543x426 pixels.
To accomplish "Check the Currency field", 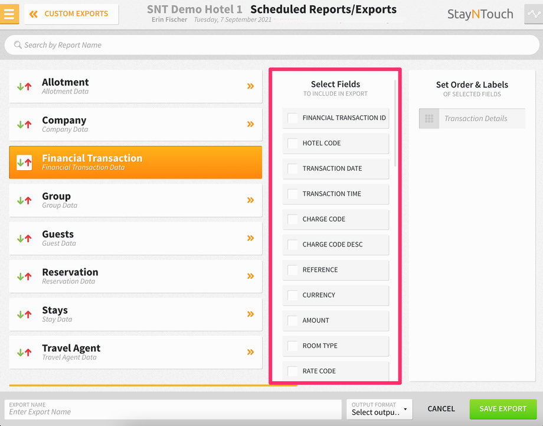I will [x=293, y=295].
